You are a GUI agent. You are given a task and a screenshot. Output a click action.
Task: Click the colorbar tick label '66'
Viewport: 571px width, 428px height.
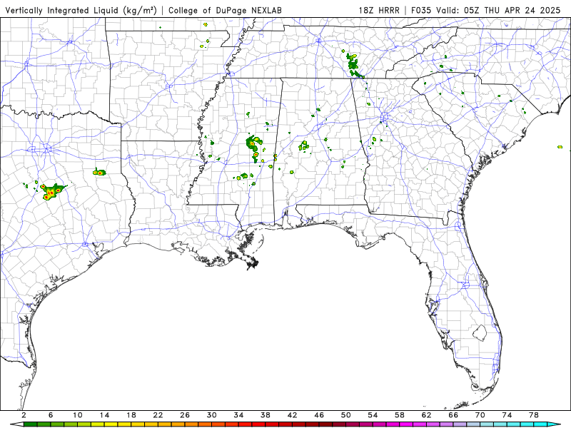453,415
